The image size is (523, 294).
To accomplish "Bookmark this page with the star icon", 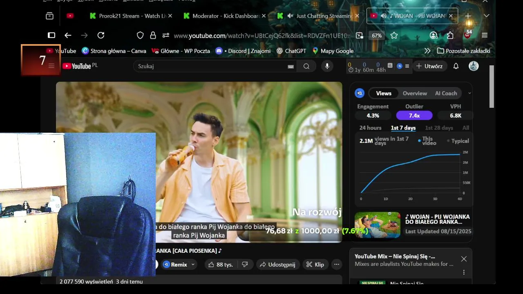I will pyautogui.click(x=394, y=36).
